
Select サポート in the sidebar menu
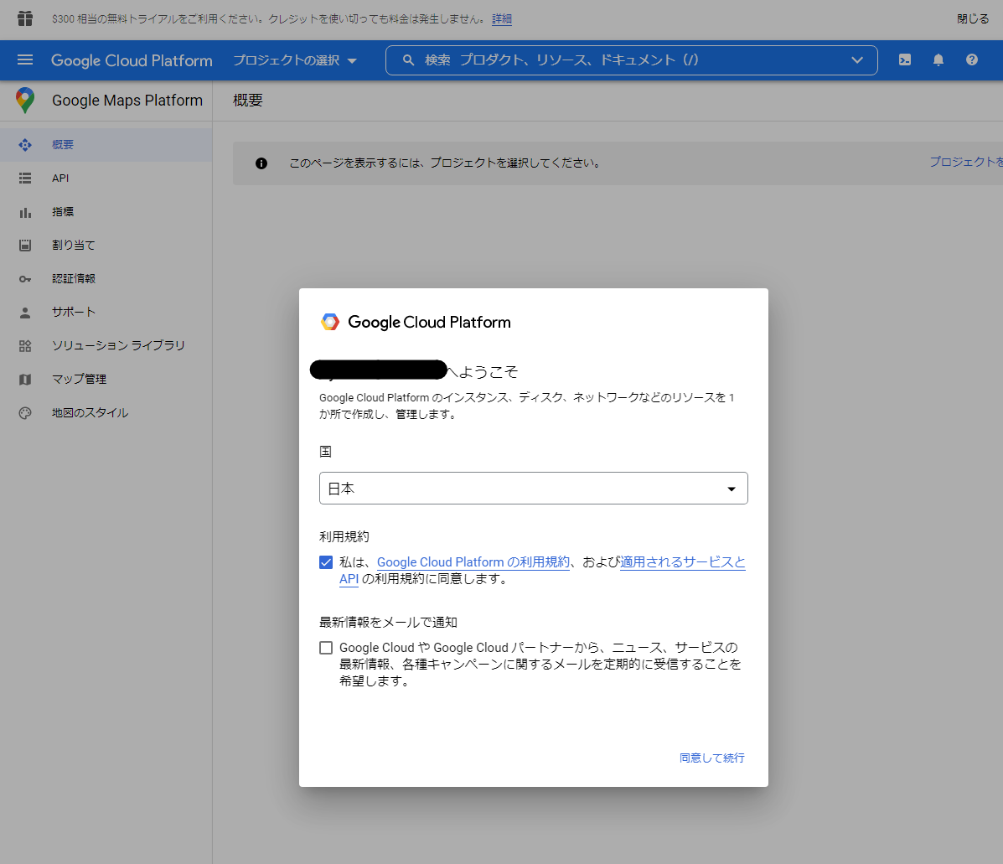coord(106,312)
